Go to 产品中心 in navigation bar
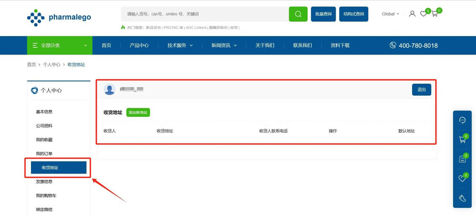The image size is (476, 215). [139, 46]
